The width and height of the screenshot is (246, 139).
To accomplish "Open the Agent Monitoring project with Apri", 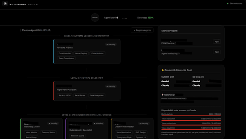I will 217,52.
